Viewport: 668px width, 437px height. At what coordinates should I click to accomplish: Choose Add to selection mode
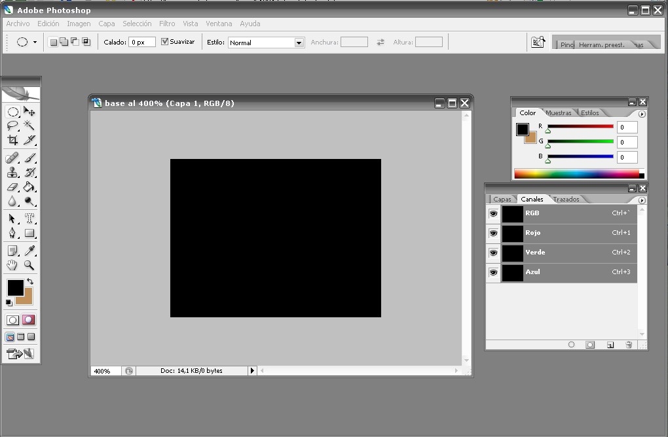[64, 42]
